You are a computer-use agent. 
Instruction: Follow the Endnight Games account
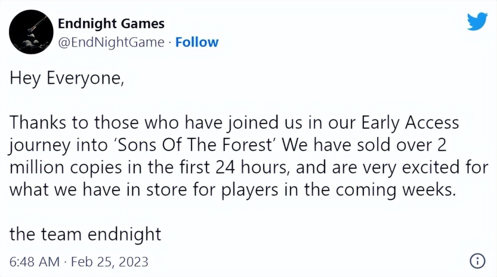197,42
